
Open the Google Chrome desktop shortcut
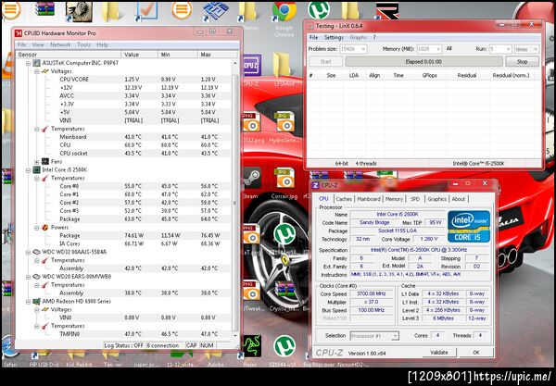(x=284, y=12)
